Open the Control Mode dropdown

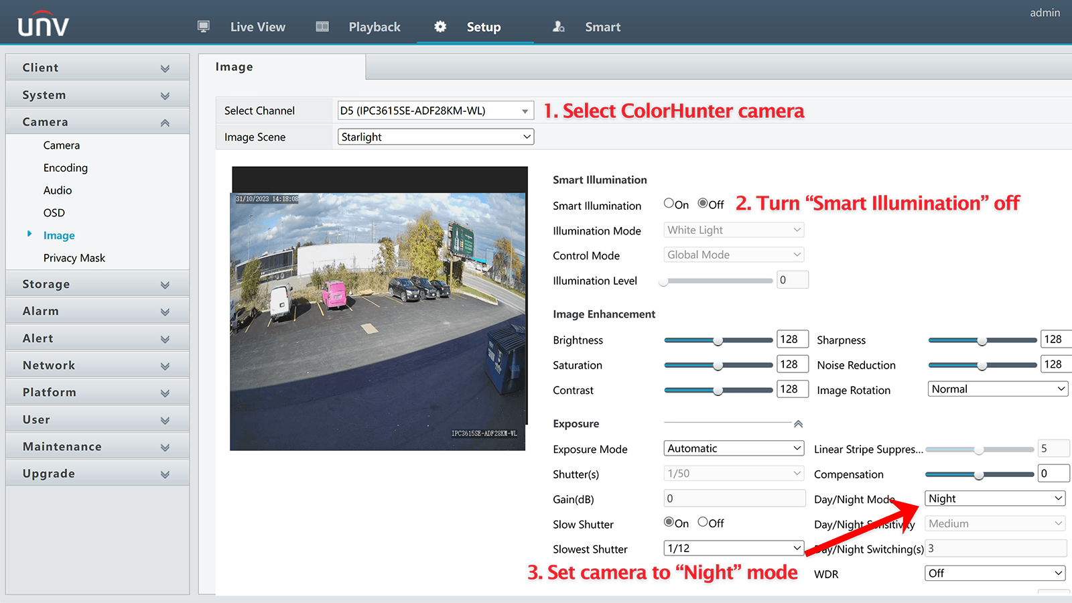tap(734, 255)
